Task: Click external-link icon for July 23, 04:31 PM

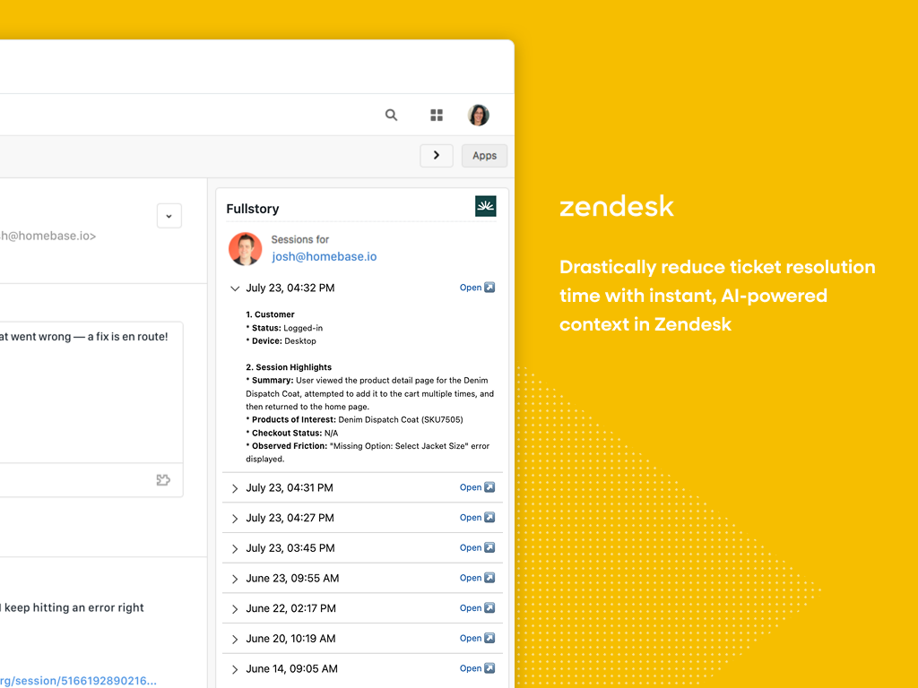Action: 490,487
